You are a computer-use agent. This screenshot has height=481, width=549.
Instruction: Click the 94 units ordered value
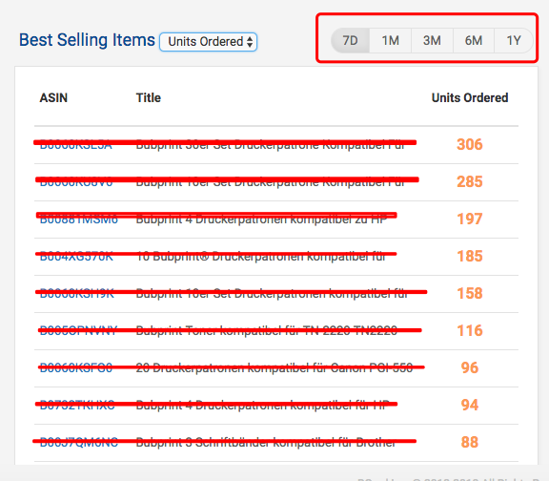click(470, 405)
